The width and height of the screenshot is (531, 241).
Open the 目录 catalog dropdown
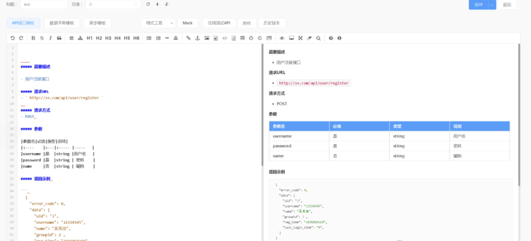click(x=113, y=4)
